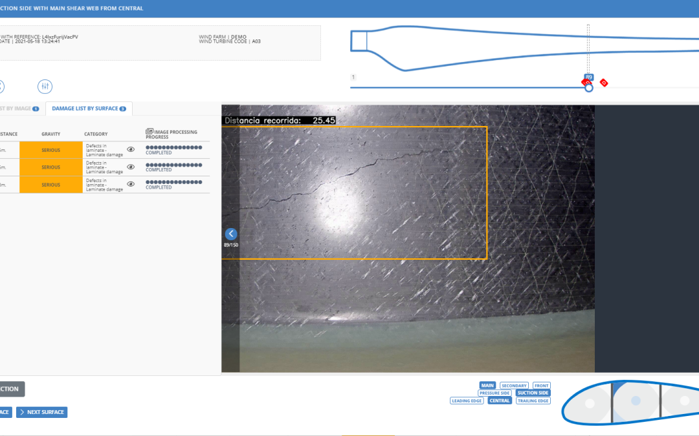Select the Leading Edge tag
The width and height of the screenshot is (699, 436).
point(467,401)
